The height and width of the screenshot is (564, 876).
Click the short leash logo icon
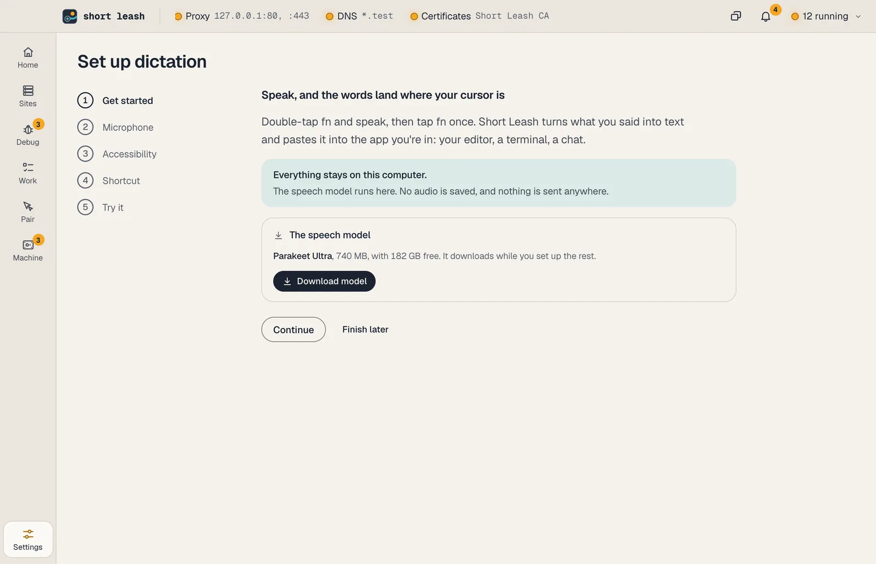click(x=70, y=16)
